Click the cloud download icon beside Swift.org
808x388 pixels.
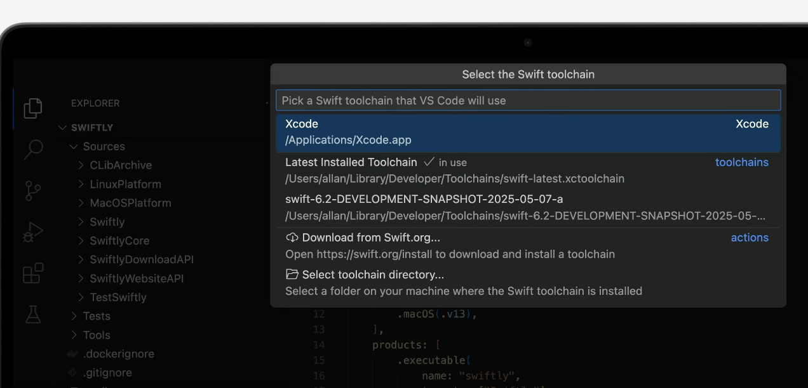coord(292,238)
